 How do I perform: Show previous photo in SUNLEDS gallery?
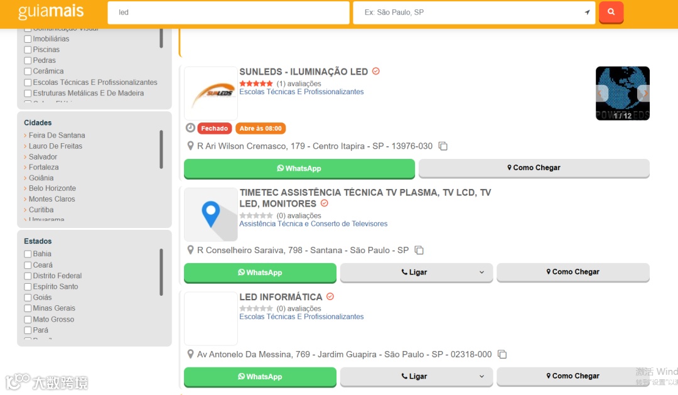pos(601,93)
